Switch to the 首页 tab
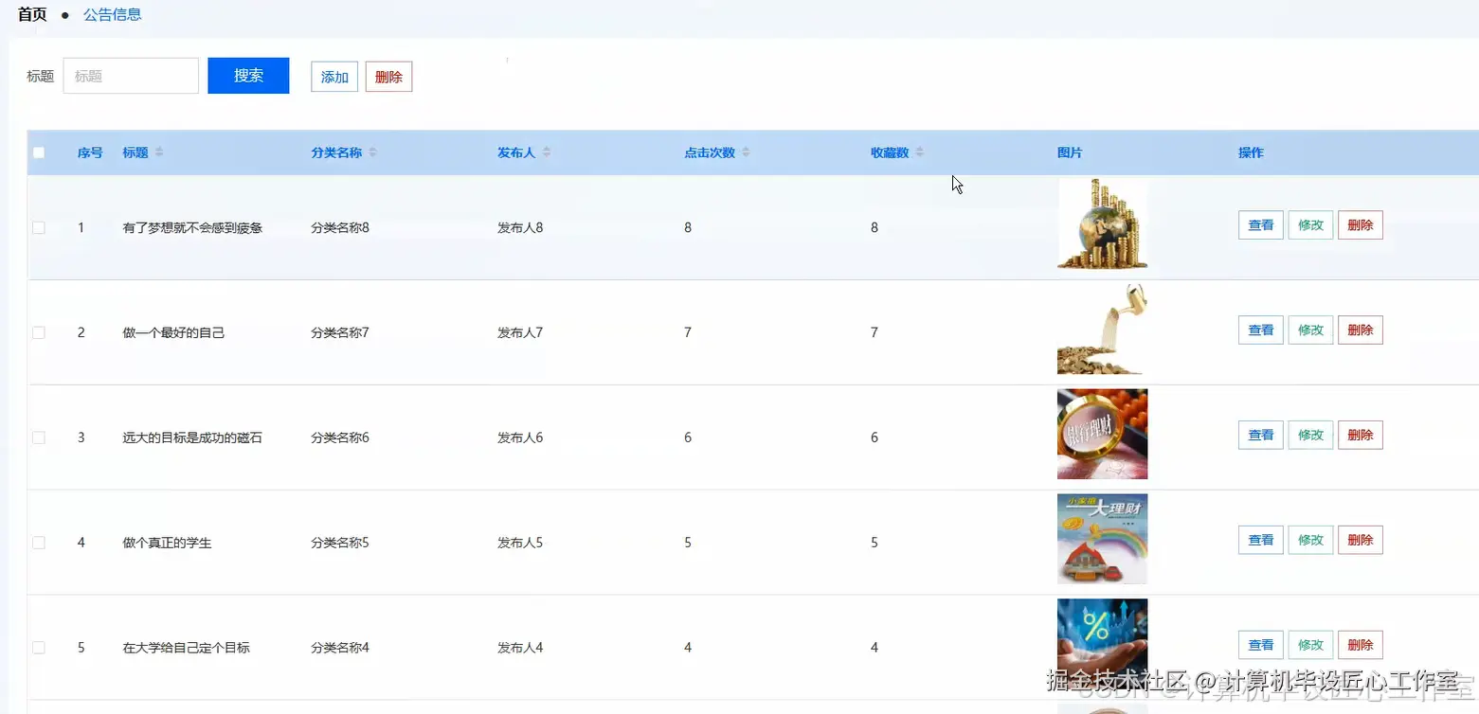This screenshot has height=714, width=1479. pos(31,14)
